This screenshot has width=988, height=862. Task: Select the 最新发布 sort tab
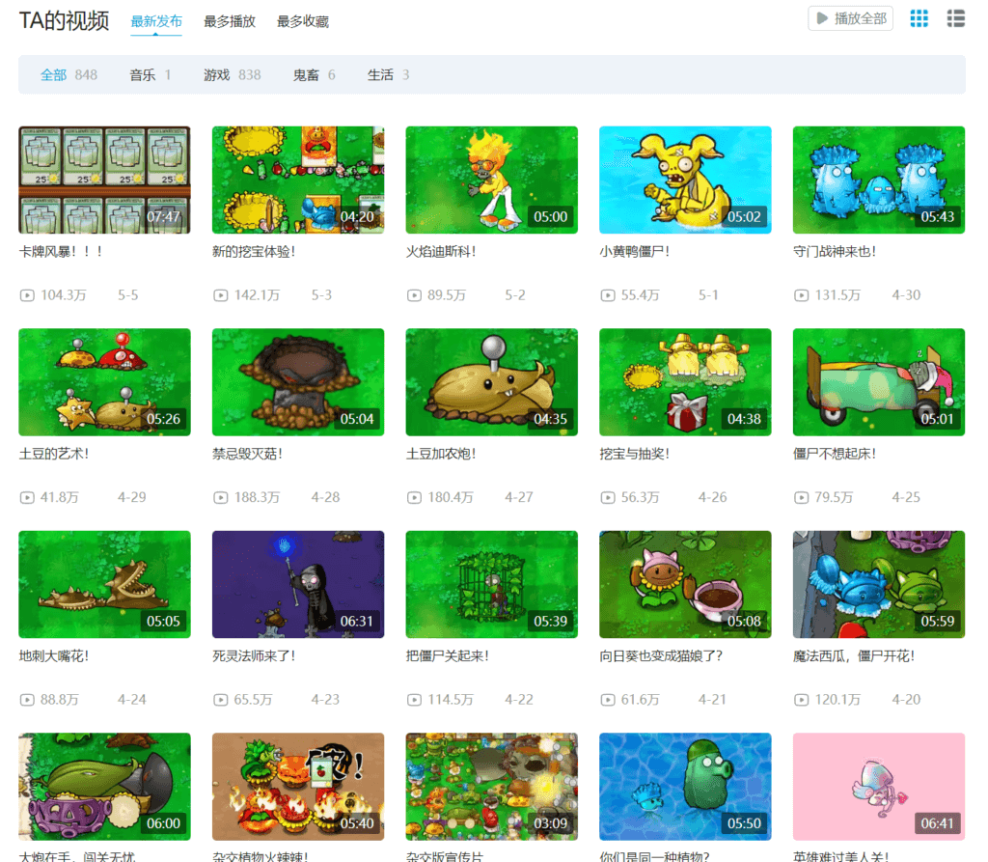click(156, 21)
